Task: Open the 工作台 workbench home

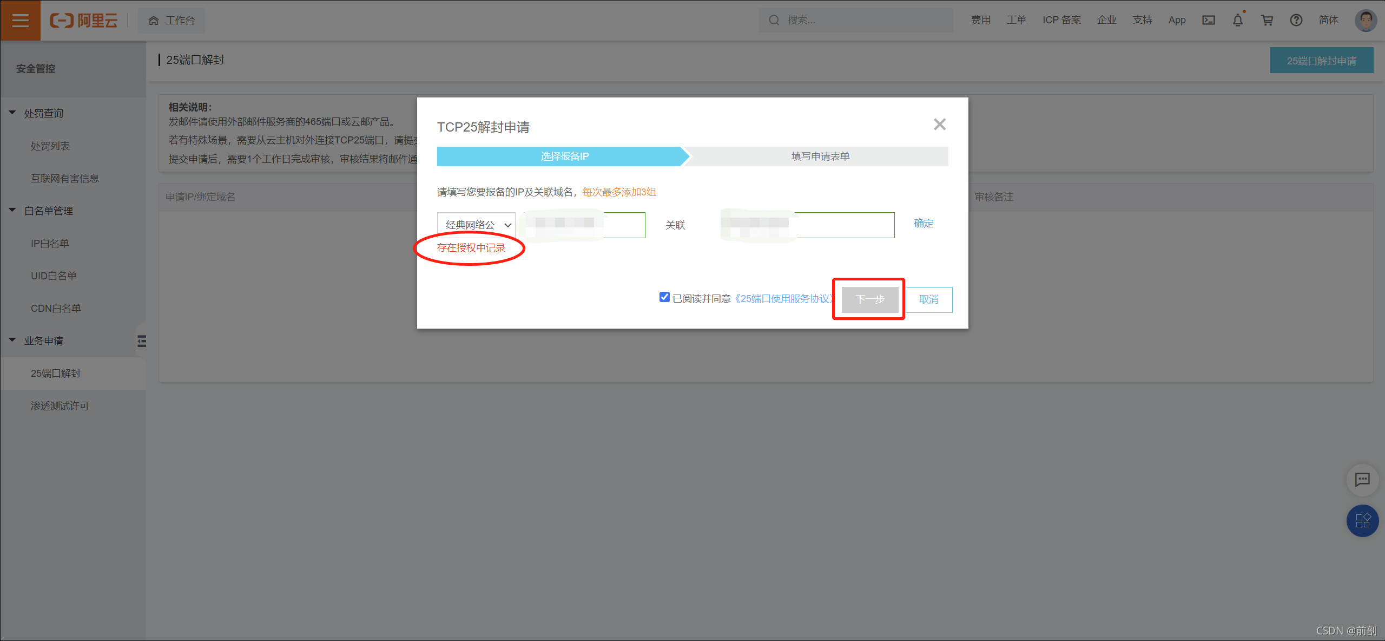Action: (172, 21)
